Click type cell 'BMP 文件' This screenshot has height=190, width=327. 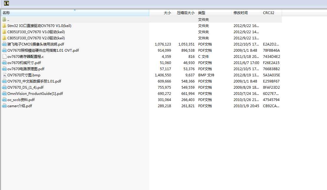[206, 75]
